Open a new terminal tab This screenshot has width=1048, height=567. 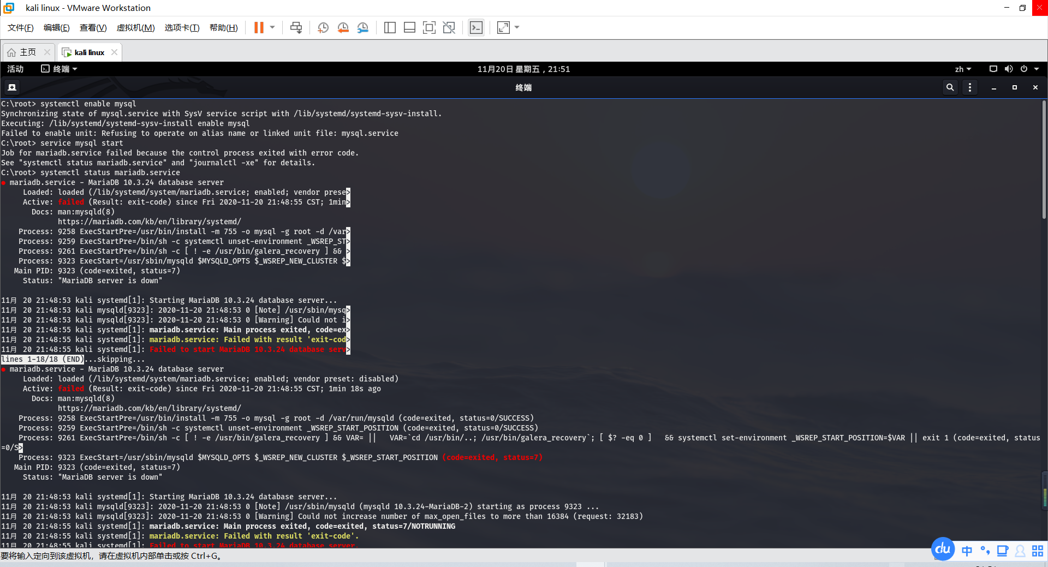11,87
